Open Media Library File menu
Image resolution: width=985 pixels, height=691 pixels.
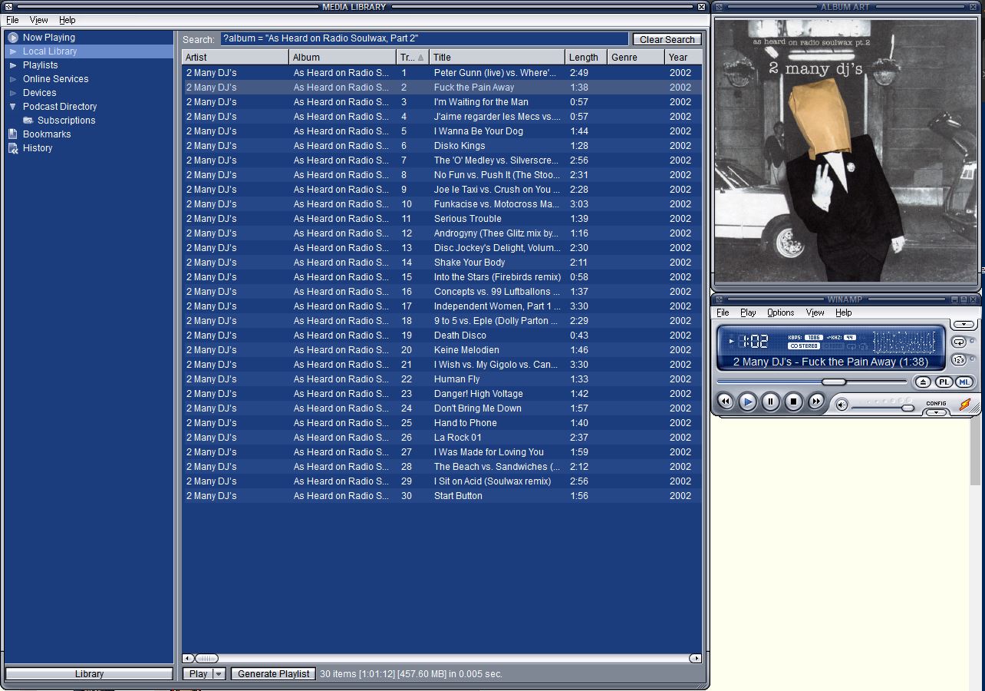pyautogui.click(x=12, y=20)
